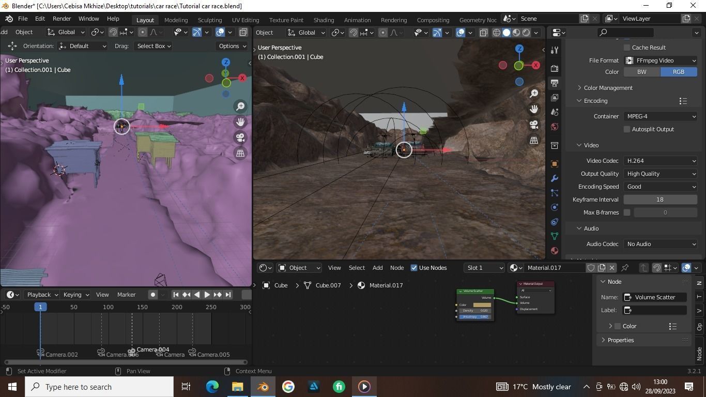Enable Autosplit Output checkbox

[627, 129]
